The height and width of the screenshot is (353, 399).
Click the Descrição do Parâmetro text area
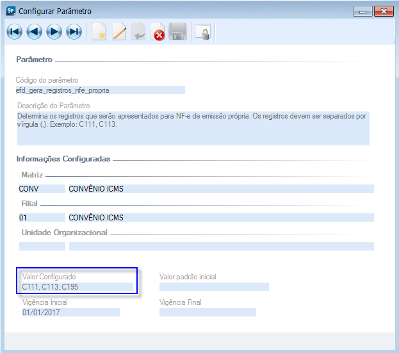click(193, 128)
